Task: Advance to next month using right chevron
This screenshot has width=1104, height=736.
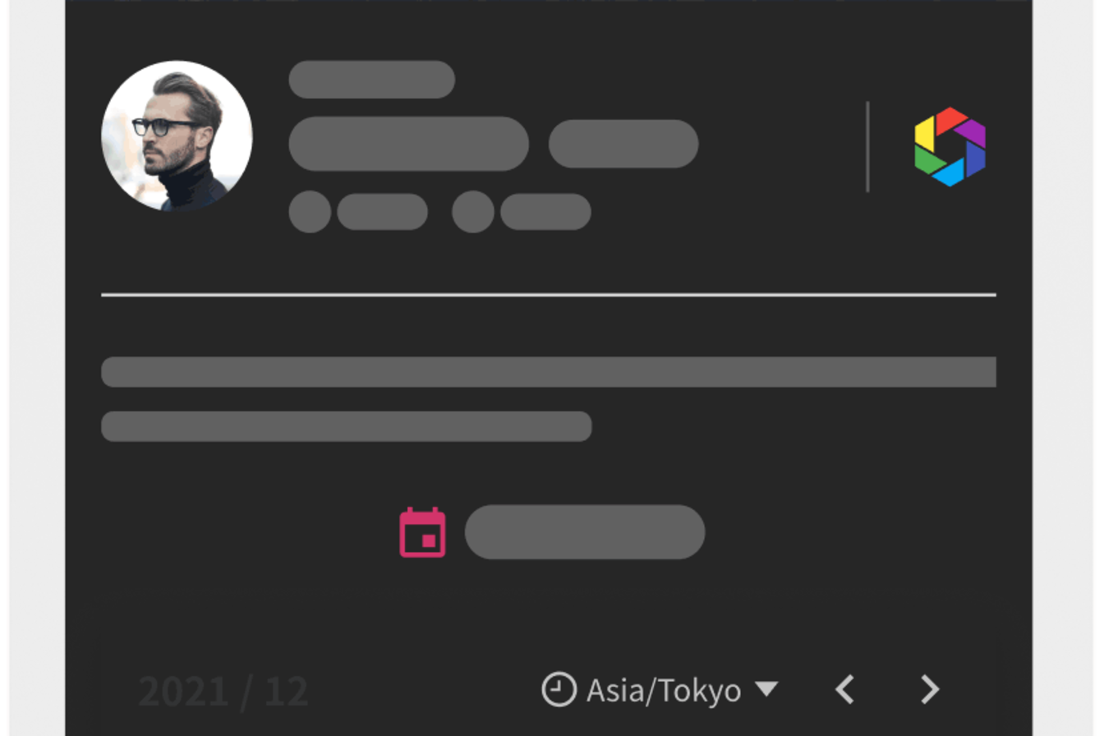Action: pyautogui.click(x=929, y=690)
